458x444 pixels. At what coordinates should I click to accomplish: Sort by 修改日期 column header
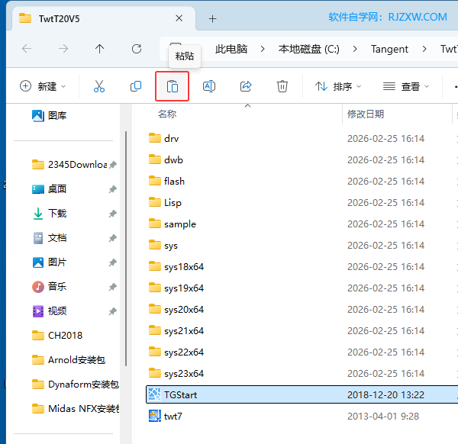[x=366, y=114]
